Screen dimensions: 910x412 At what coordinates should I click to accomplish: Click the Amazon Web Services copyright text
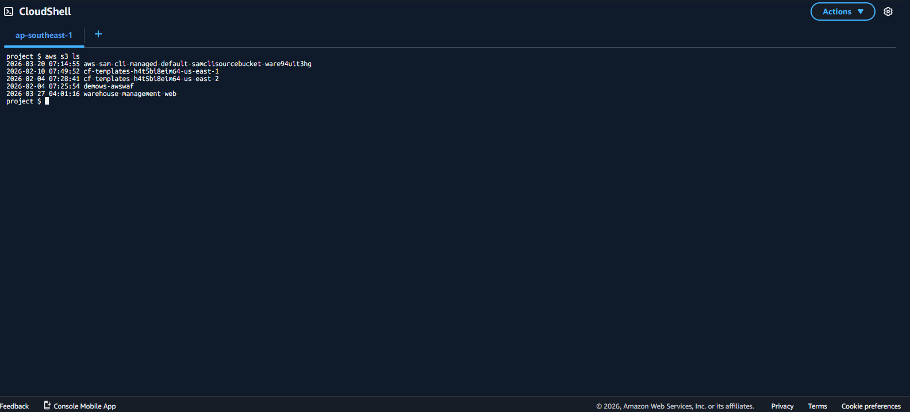point(675,406)
